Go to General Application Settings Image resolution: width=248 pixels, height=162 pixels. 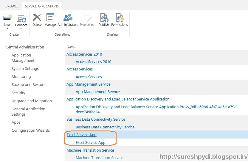pos(28,111)
